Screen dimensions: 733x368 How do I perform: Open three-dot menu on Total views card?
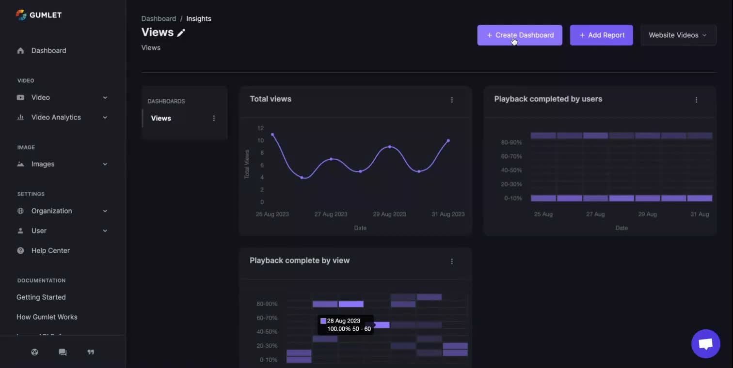tap(452, 100)
